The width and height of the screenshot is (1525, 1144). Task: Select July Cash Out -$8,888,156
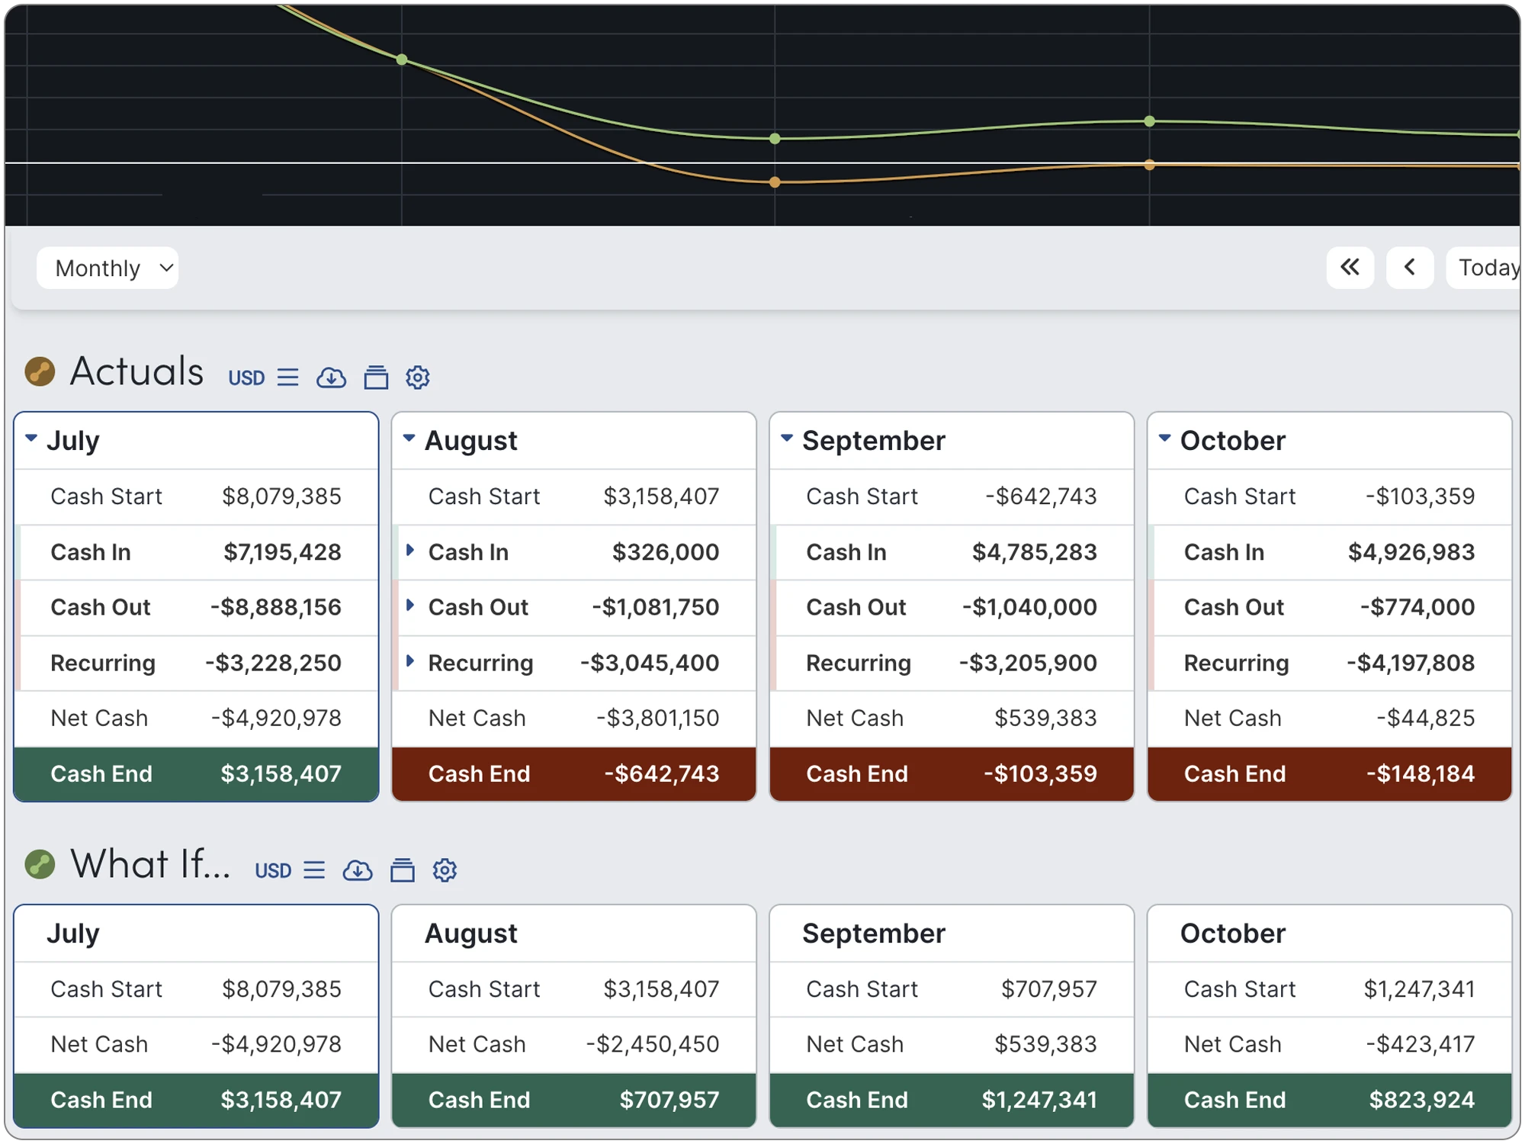click(x=276, y=608)
